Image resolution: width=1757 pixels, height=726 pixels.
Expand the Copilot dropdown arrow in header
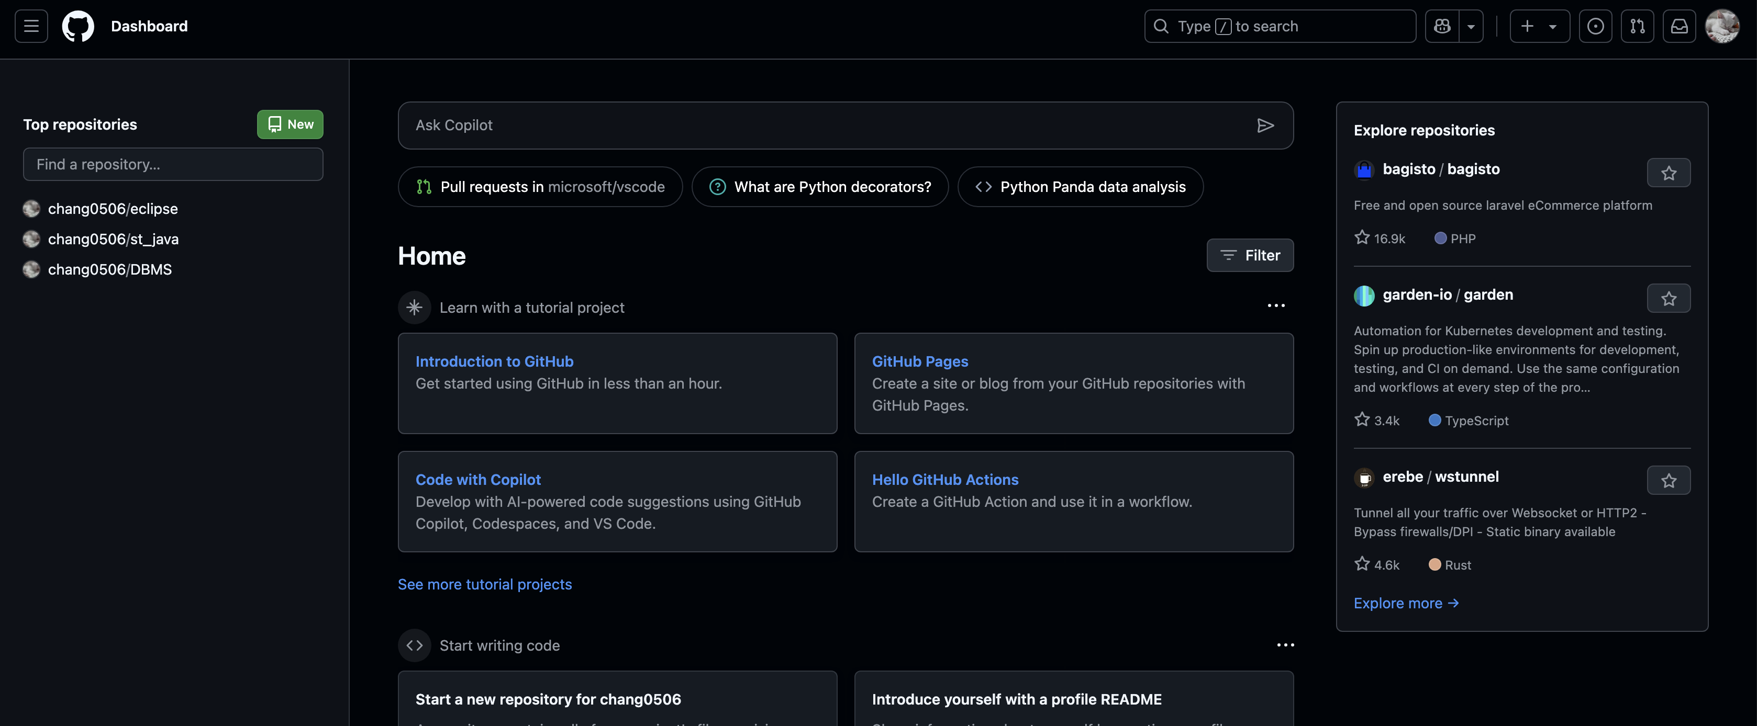1471,26
